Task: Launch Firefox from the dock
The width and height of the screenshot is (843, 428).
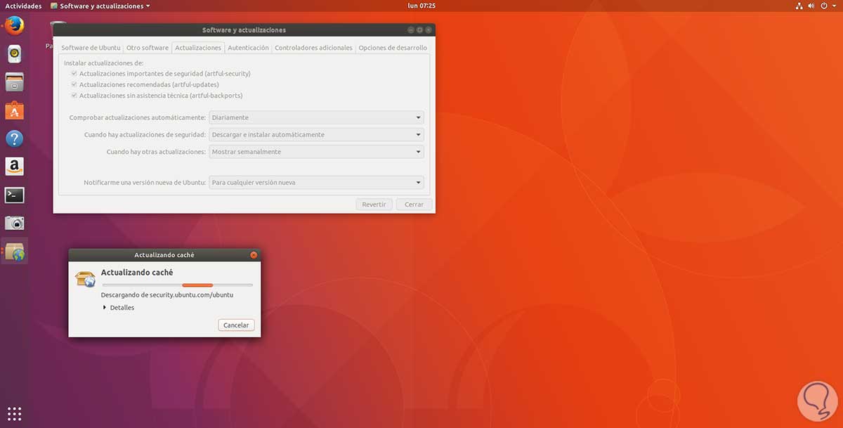Action: pyautogui.click(x=14, y=25)
